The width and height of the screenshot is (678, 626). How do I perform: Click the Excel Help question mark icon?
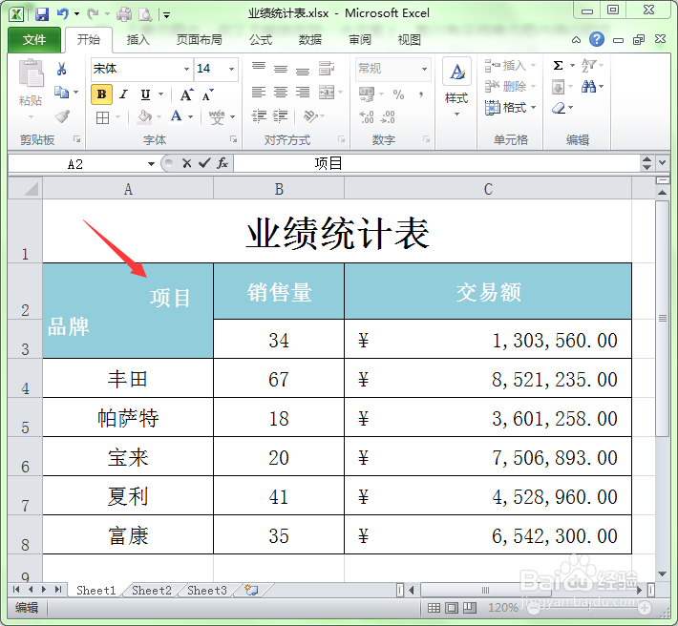click(x=597, y=39)
